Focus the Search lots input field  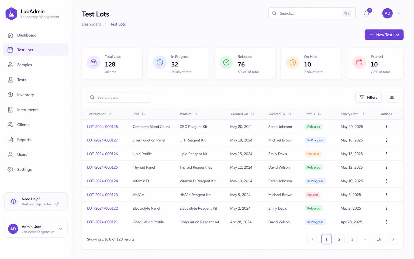pyautogui.click(x=119, y=97)
